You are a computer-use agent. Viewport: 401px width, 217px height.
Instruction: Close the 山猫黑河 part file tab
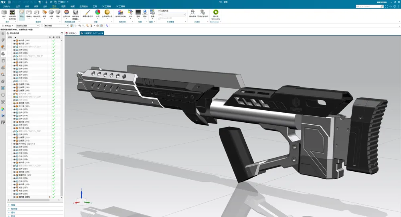[x=102, y=33]
